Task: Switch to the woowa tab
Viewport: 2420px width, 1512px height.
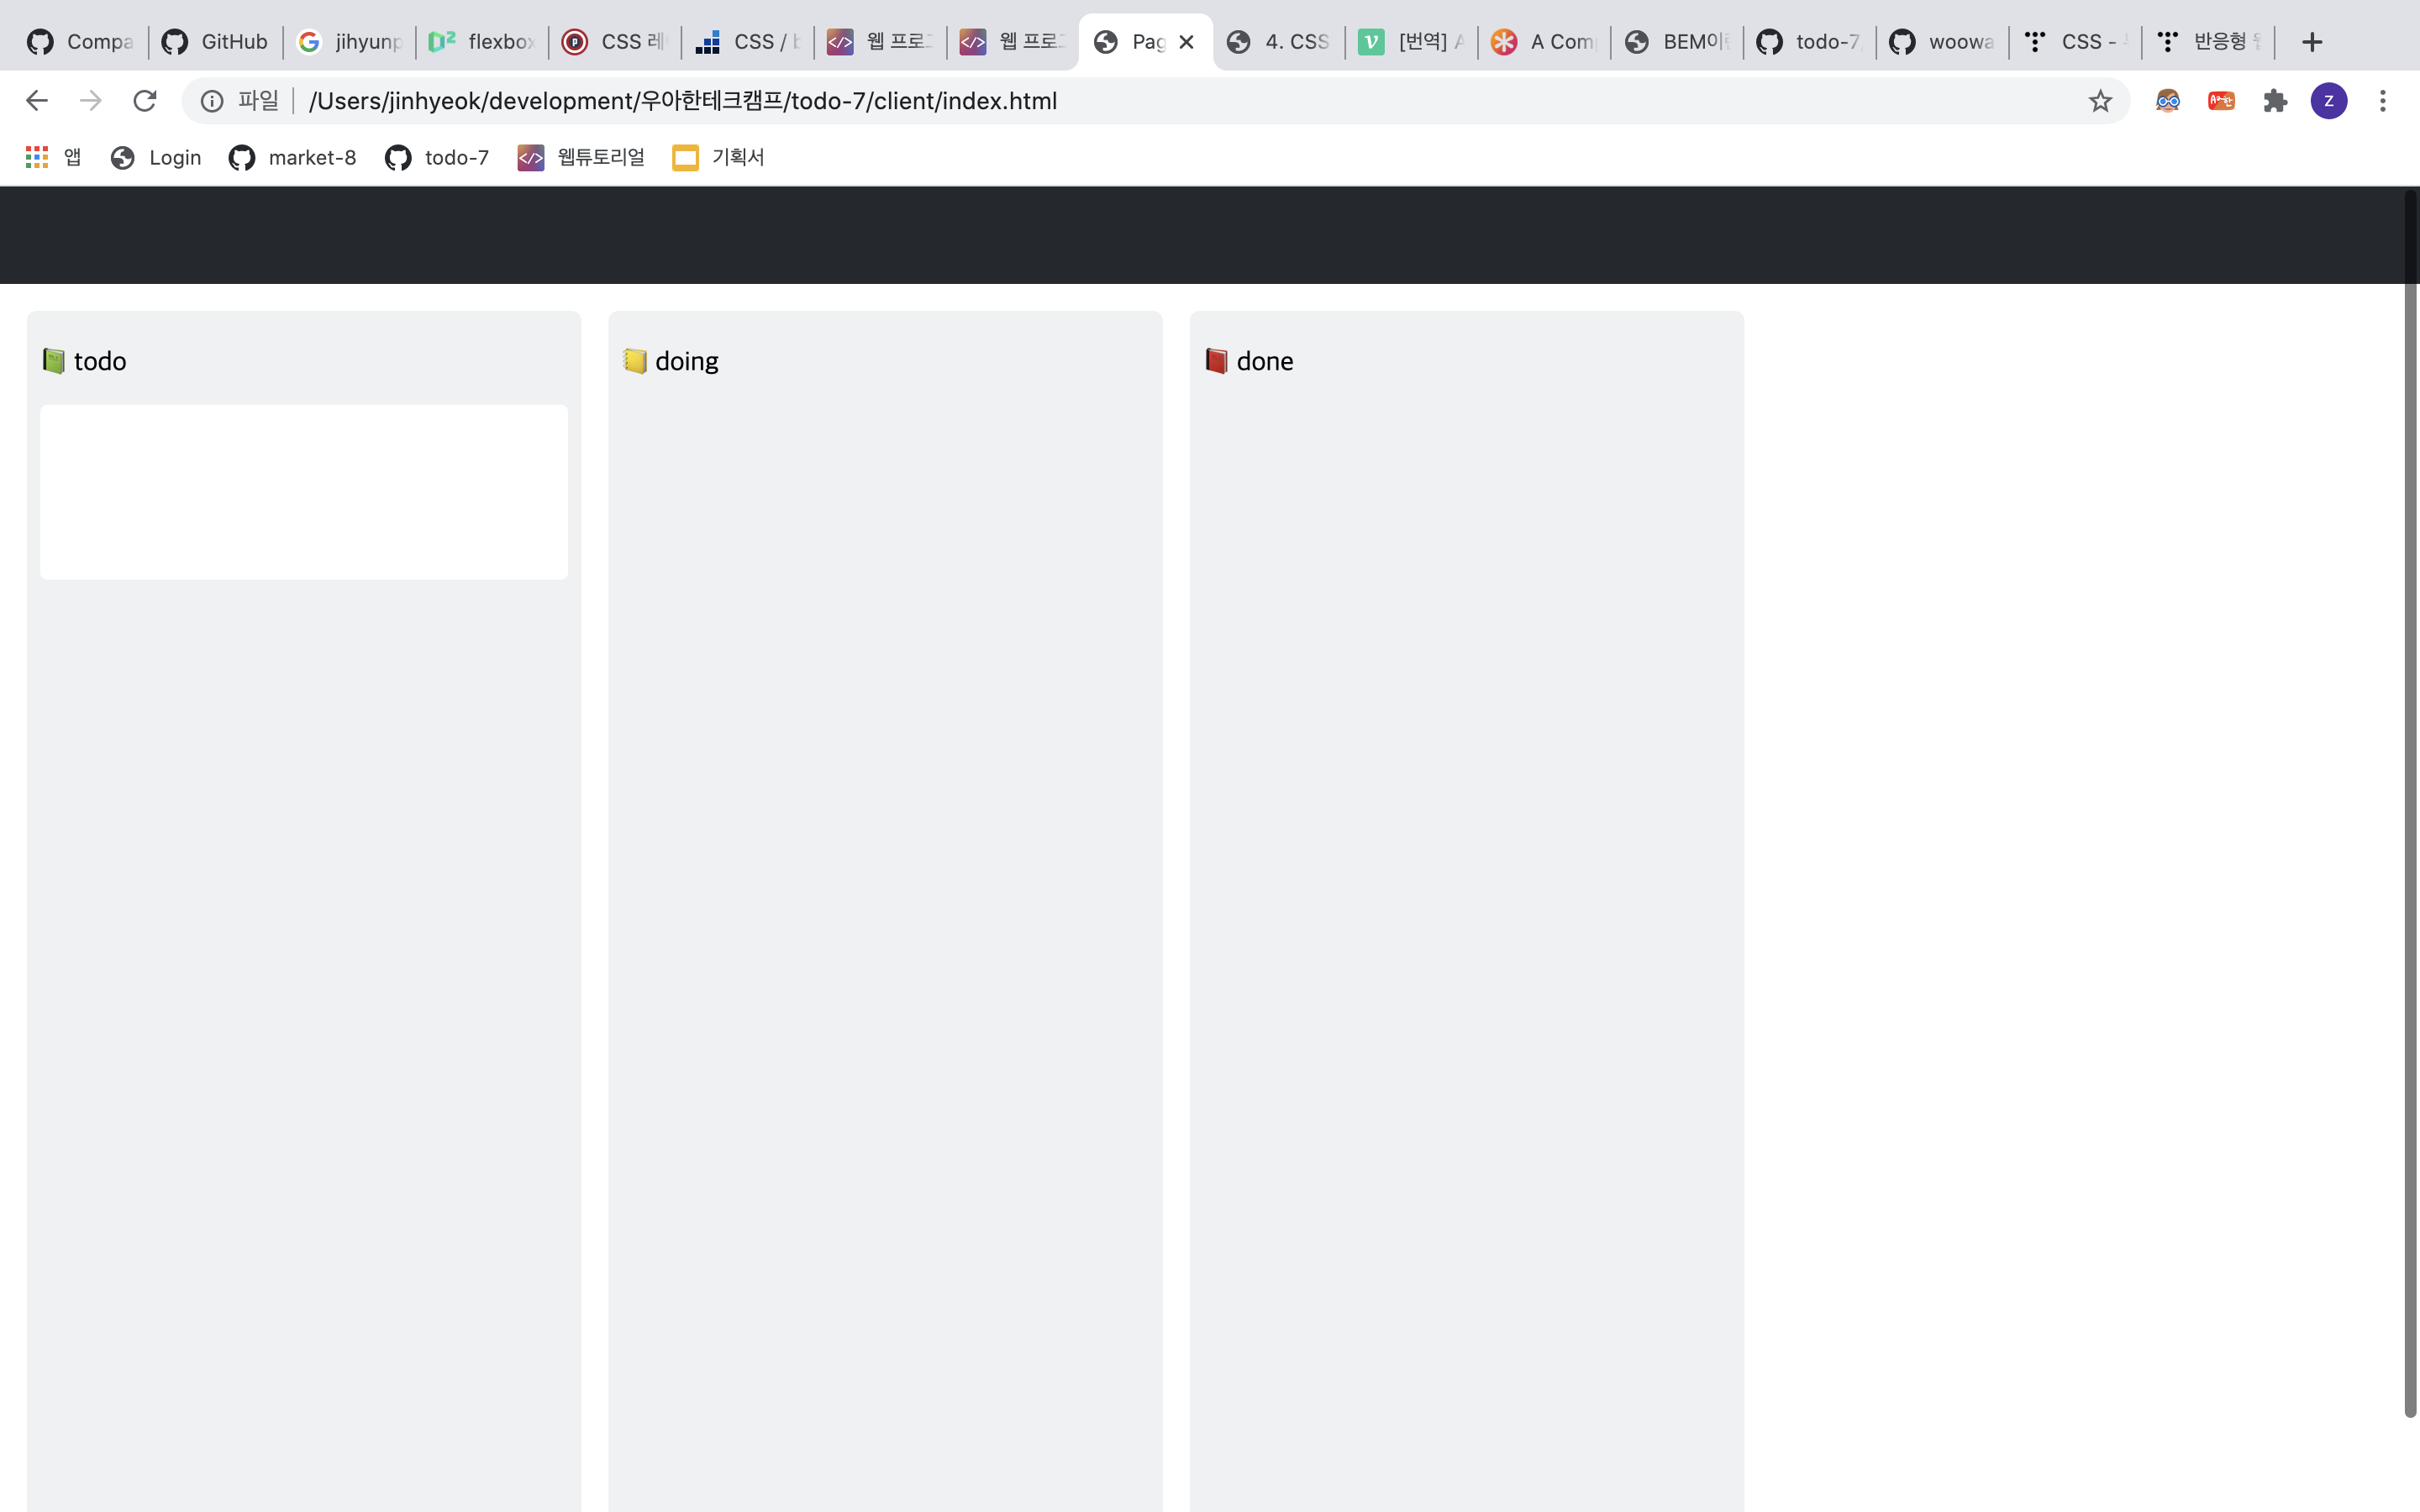Action: pos(1943,42)
